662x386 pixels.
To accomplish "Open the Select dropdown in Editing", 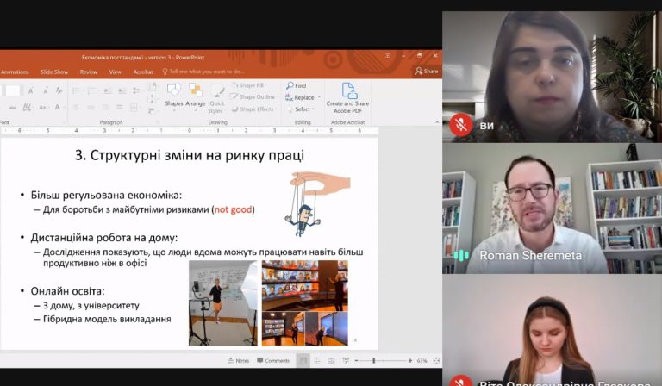I will (302, 109).
